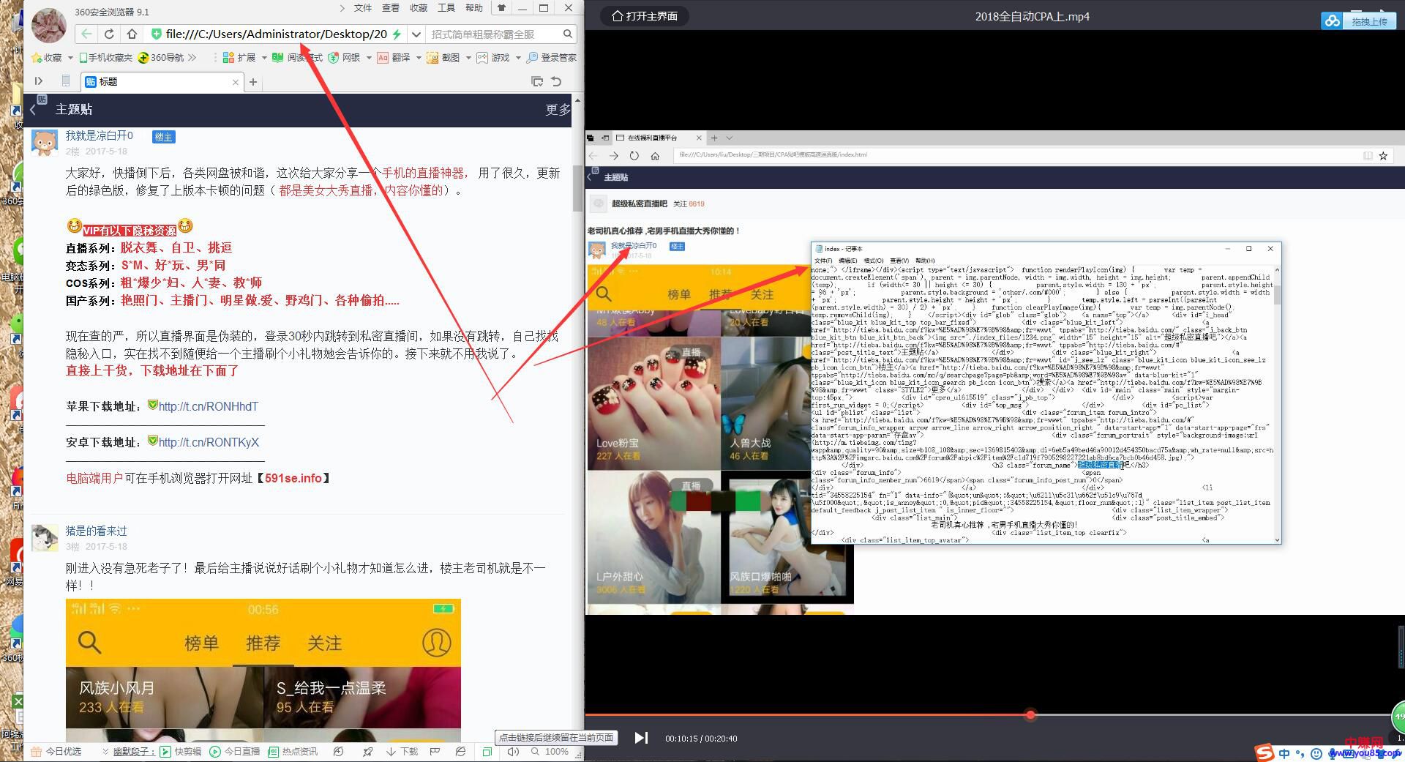Viewport: 1405px width, 762px height.
Task: Expand the address bar dropdown arrow
Action: [416, 34]
